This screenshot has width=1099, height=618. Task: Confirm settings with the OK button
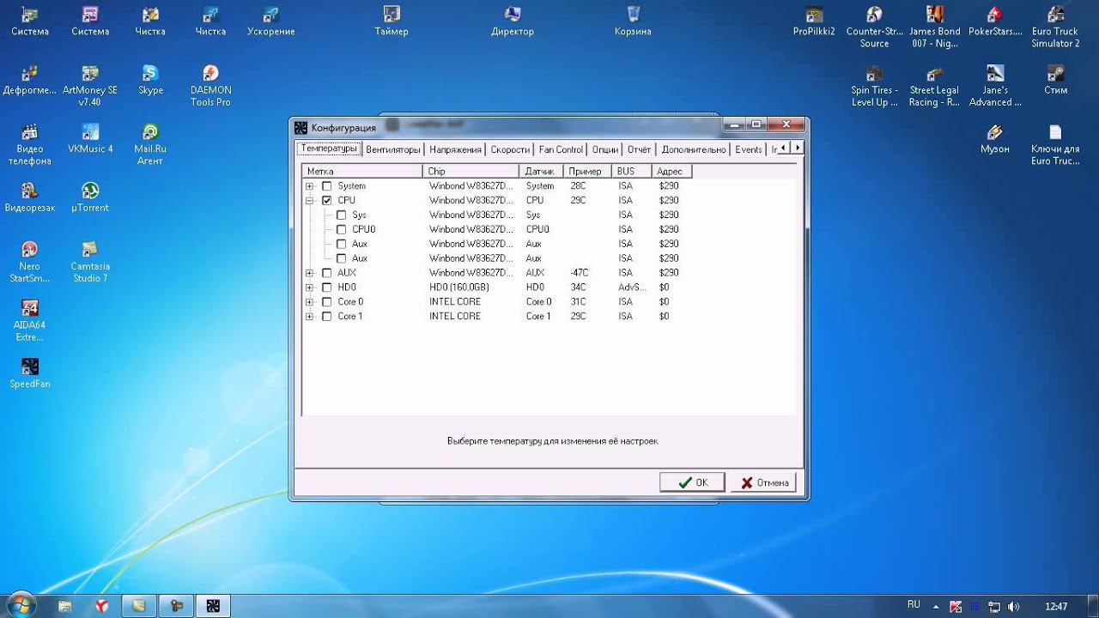(692, 482)
